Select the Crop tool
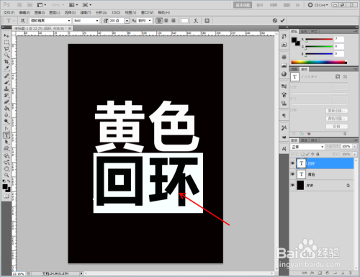The width and height of the screenshot is (360, 277). 6,62
